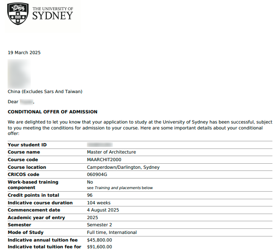Select the CRICOS value '060904G'
Image resolution: width=280 pixels, height=250 pixels.
[97, 175]
